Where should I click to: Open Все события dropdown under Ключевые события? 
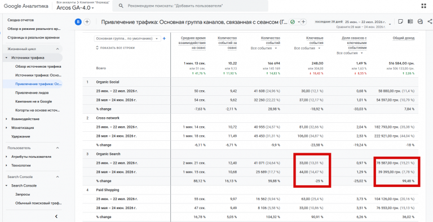[307, 48]
